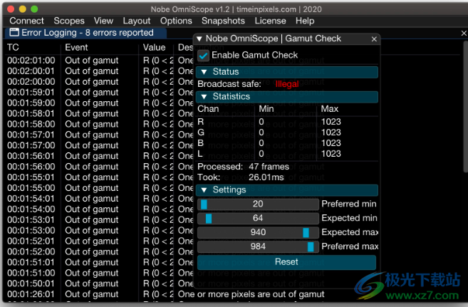Select the error row at 00:01:53:00
Viewport: 468px width, 307px height.
(x=100, y=231)
